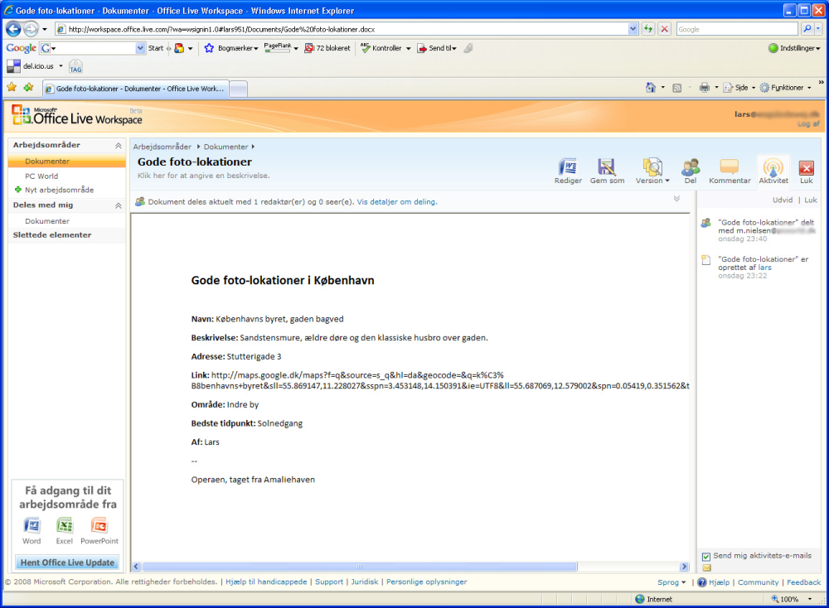This screenshot has width=829, height=608.
Task: Click the Gem som save icon
Action: click(x=607, y=168)
